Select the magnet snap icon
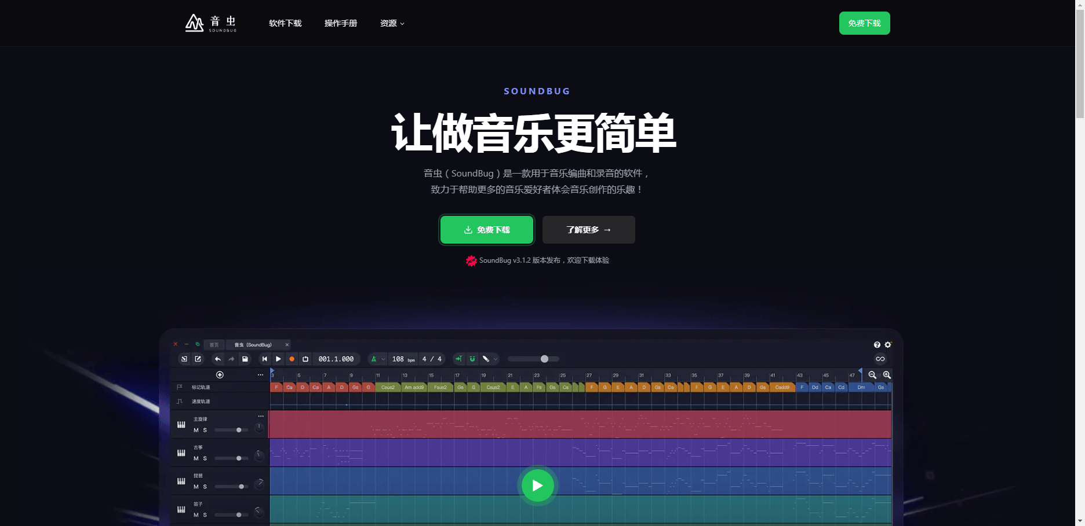1085x526 pixels. (x=472, y=359)
